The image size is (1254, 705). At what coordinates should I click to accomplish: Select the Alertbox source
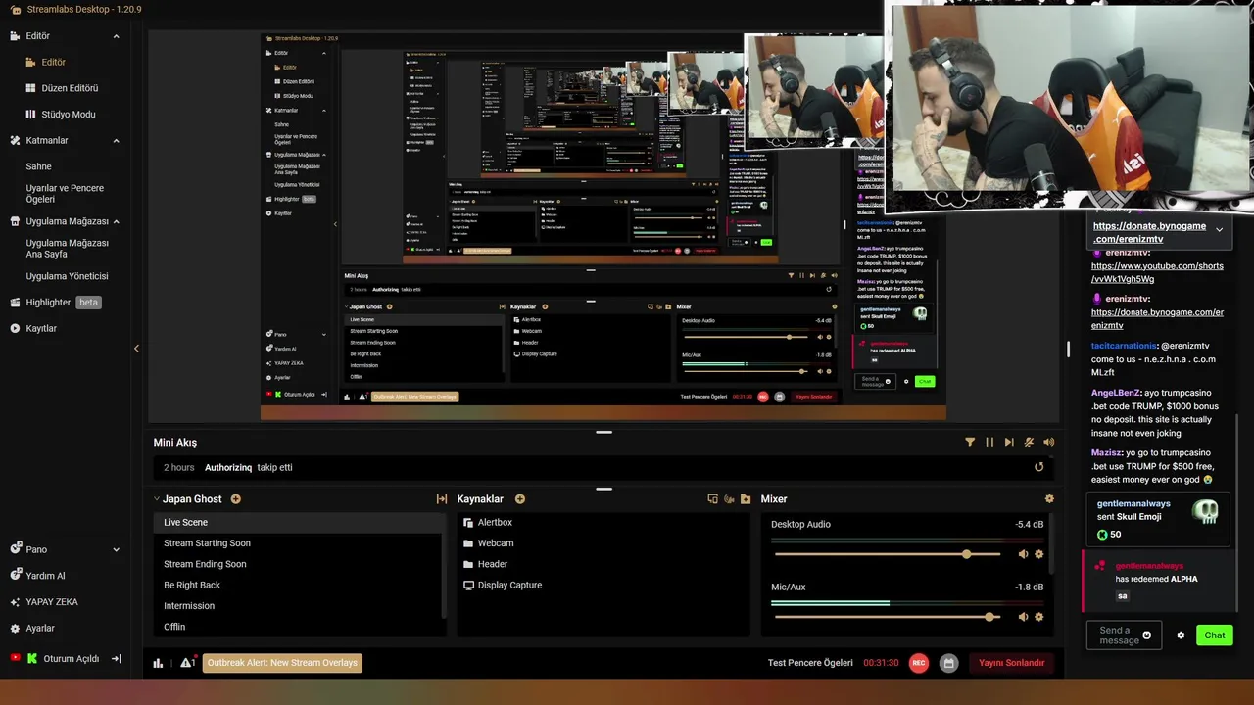click(x=495, y=523)
